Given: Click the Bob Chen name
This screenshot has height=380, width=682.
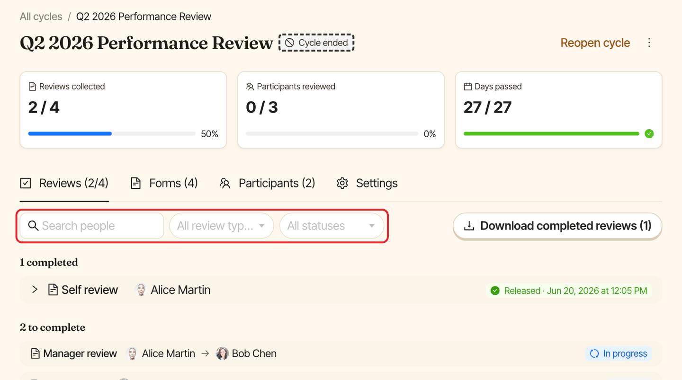Looking at the screenshot, I should (254, 353).
